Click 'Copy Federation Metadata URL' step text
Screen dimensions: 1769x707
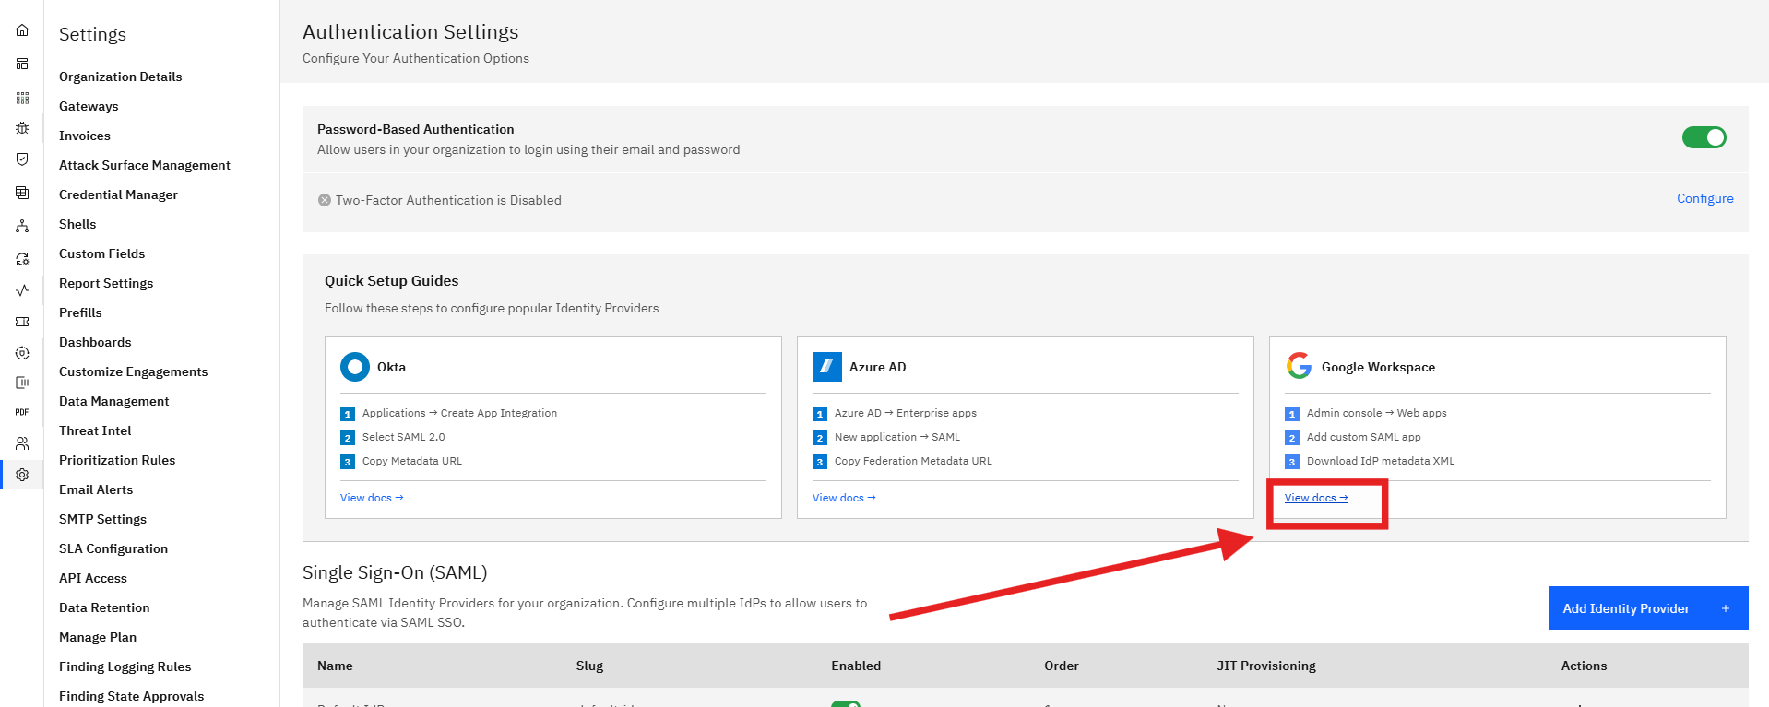point(913,461)
